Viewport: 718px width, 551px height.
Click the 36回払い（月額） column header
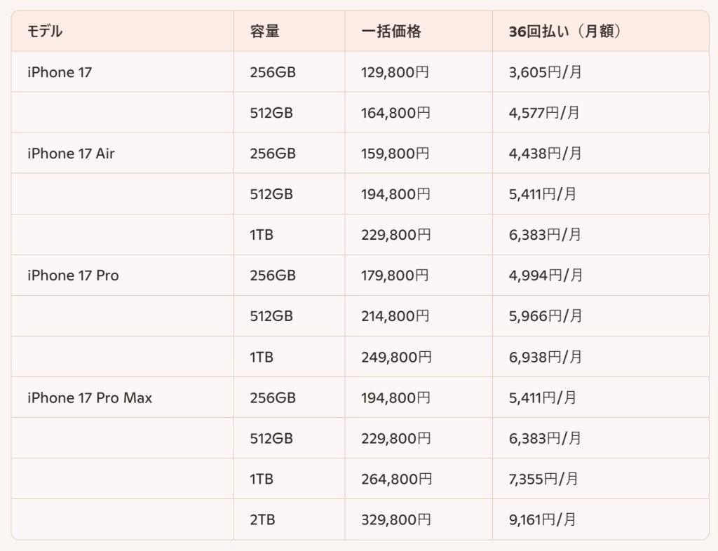564,32
